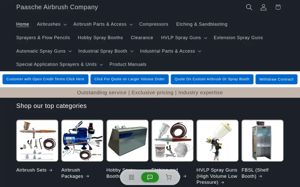Select the blue compressor package image
The width and height of the screenshot is (300, 187).
click(x=82, y=141)
